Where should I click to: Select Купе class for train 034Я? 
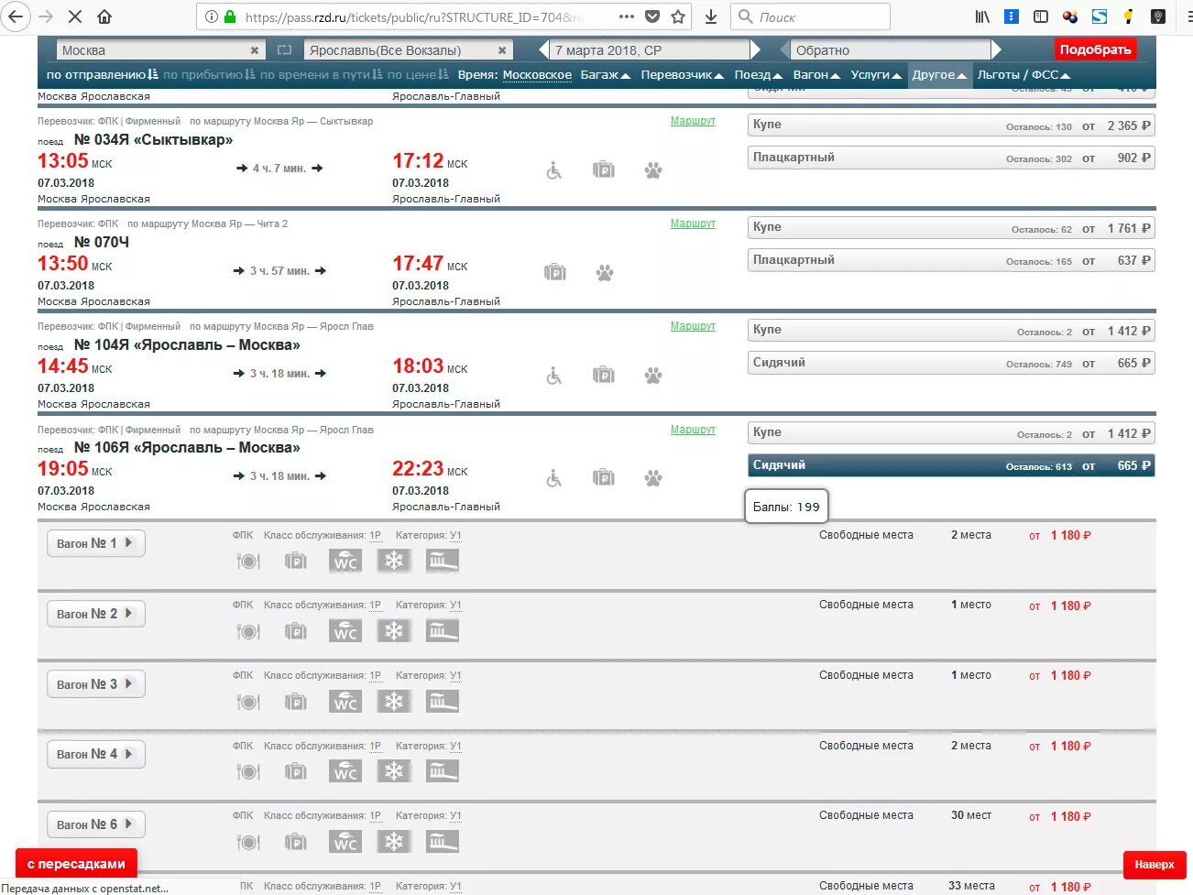(951, 126)
